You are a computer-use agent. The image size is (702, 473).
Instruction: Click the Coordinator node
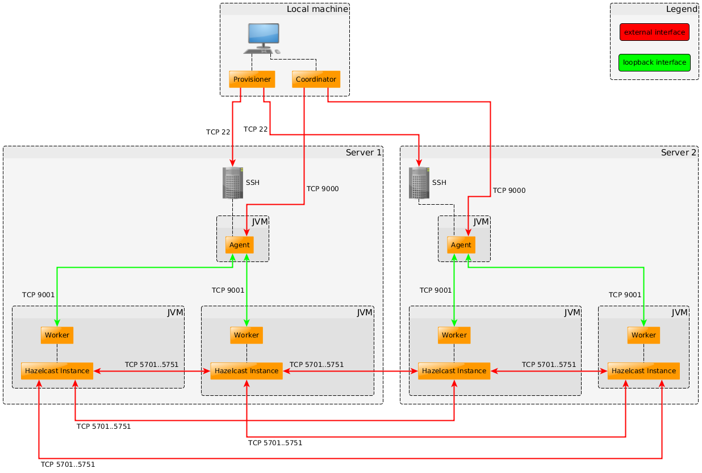[x=316, y=79]
